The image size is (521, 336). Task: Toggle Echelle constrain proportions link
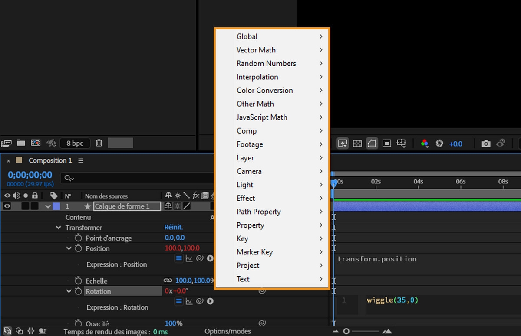168,281
